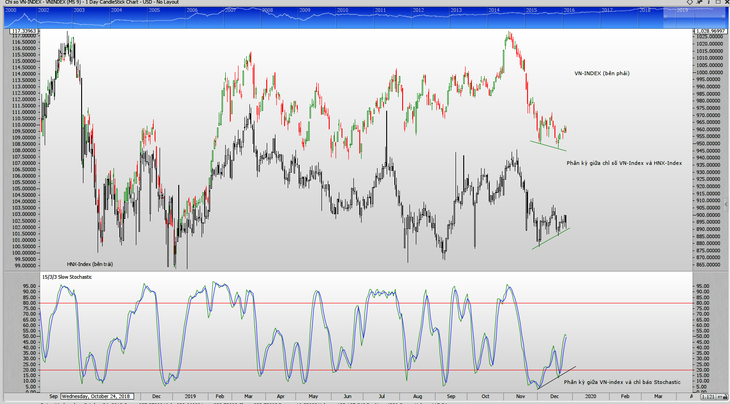Select year 2015 in the overview timeline
730x404 pixels.
point(531,10)
